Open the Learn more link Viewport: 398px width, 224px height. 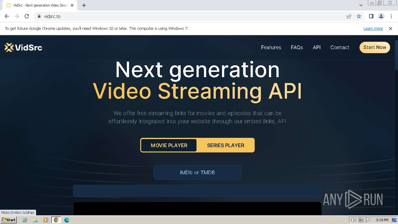pos(373,28)
